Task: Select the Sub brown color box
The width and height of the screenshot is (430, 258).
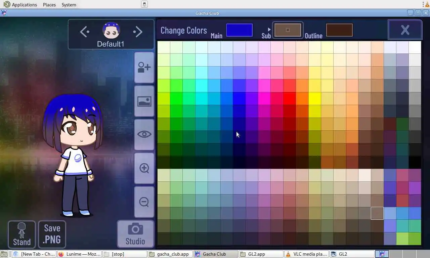Action: (288, 30)
